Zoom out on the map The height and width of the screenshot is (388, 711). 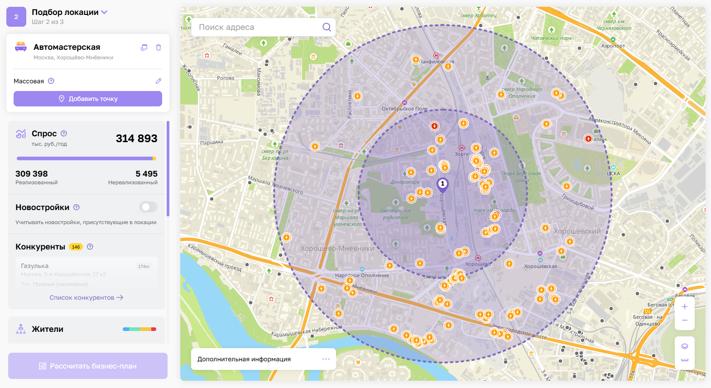pyautogui.click(x=685, y=321)
